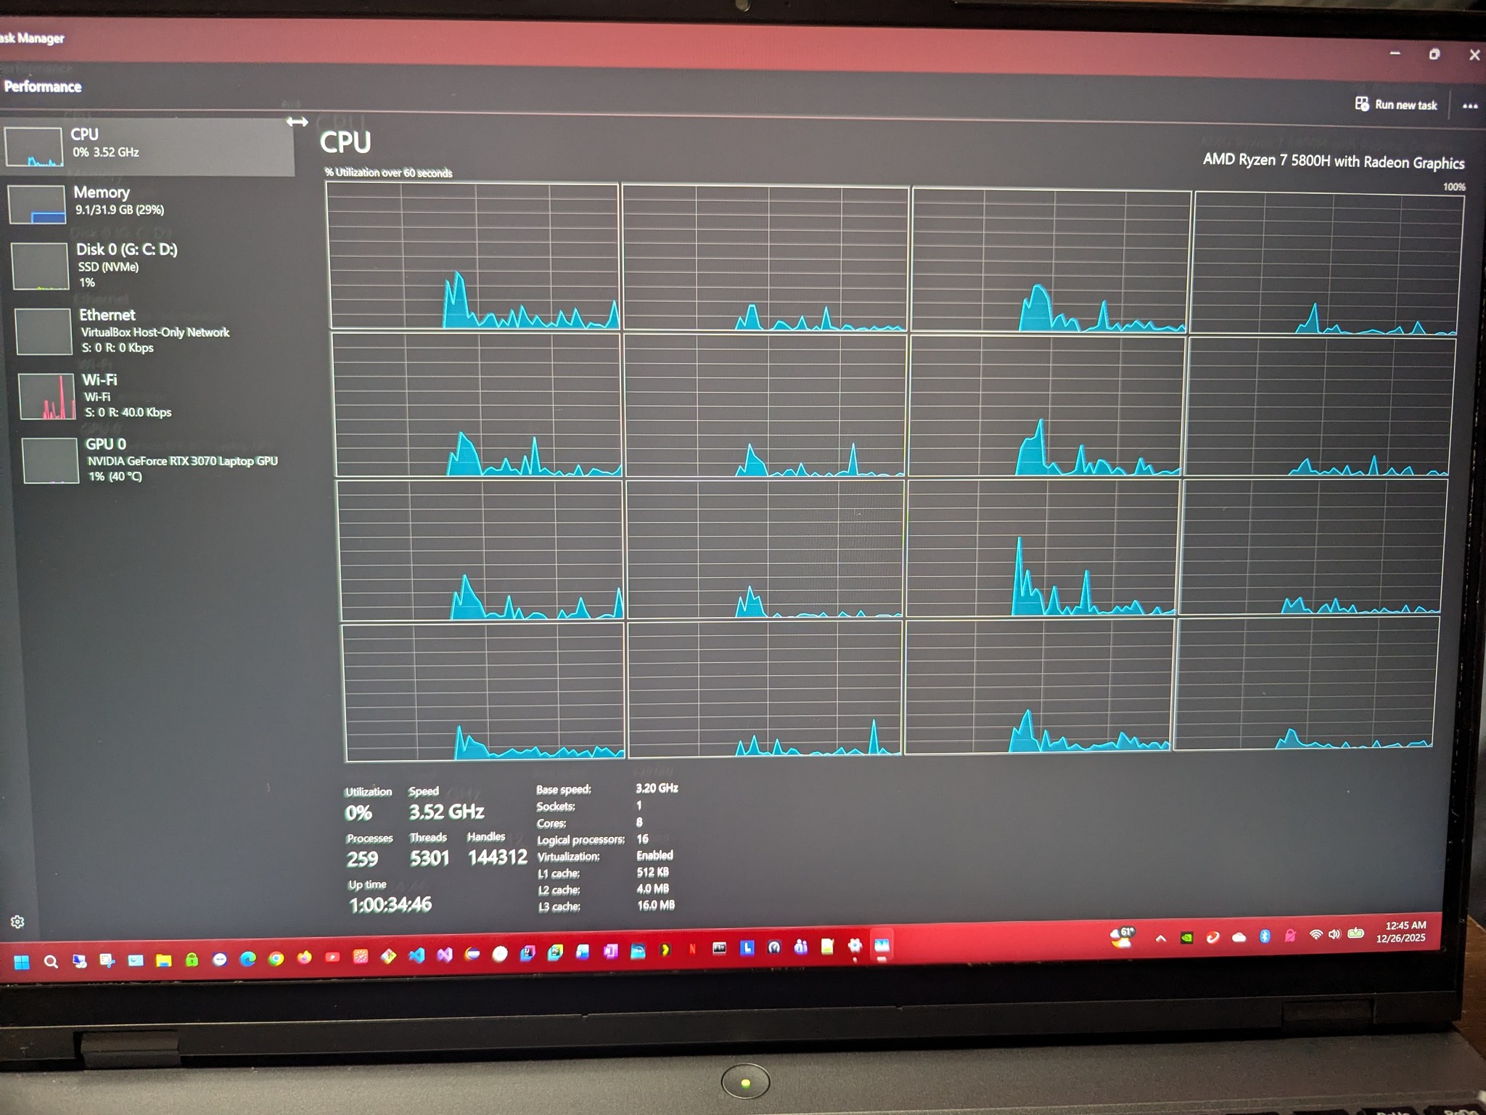Launch Microsoft Edge from taskbar
Image resolution: width=1486 pixels, height=1115 pixels.
pyautogui.click(x=247, y=959)
